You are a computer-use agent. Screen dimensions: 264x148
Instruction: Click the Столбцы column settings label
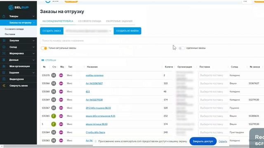pyautogui.click(x=51, y=60)
